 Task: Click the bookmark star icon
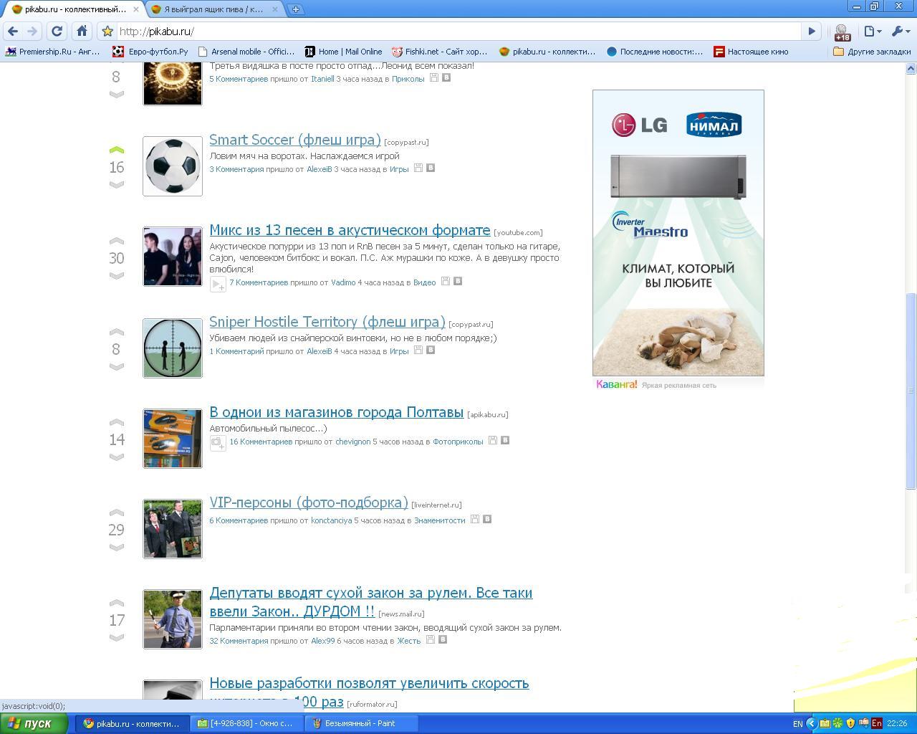[107, 32]
